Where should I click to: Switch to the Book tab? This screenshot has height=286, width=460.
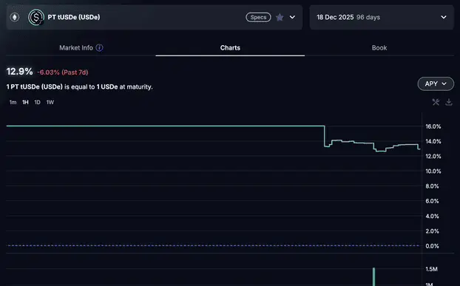point(379,48)
